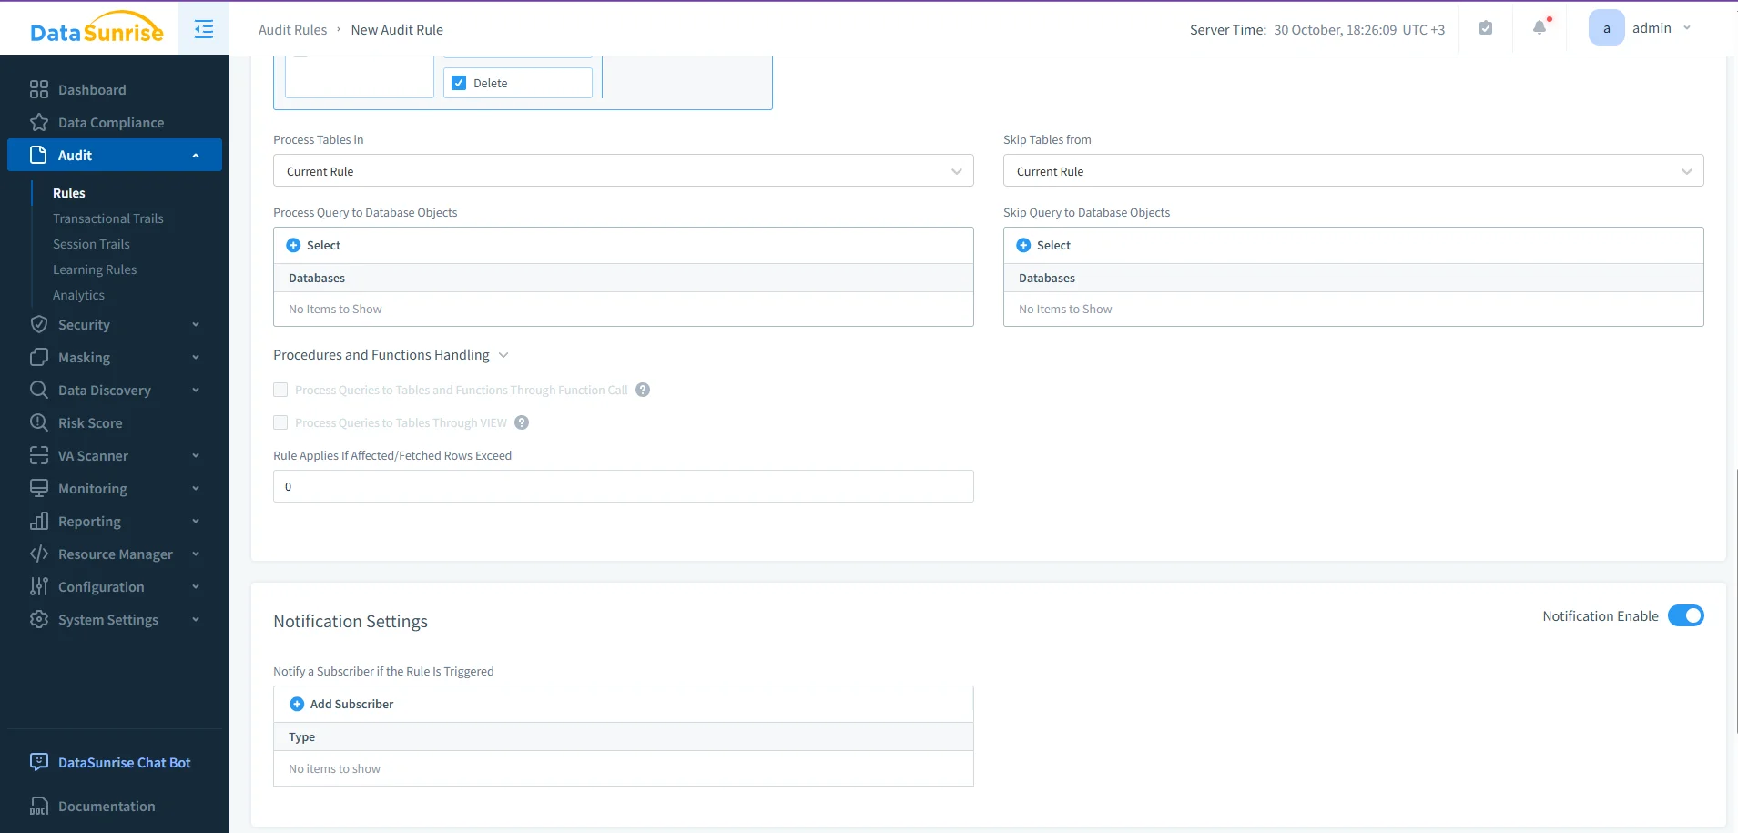The height and width of the screenshot is (833, 1738).
Task: Uncheck the Delete checkbox
Action: click(457, 82)
